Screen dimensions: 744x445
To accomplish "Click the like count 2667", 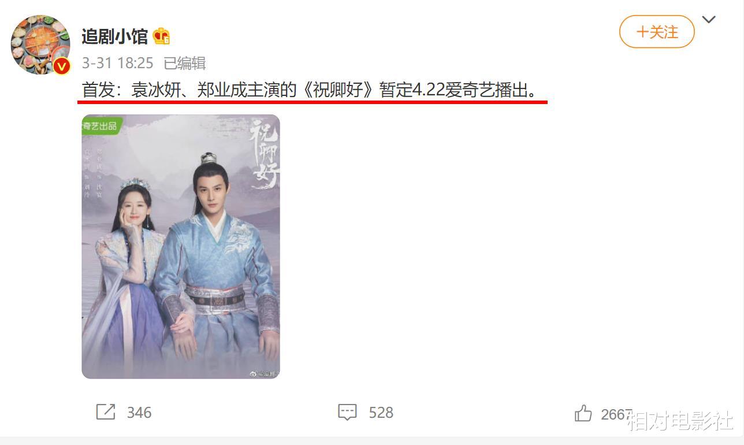I will (616, 414).
